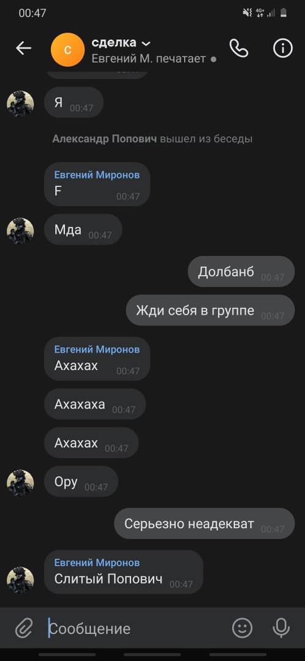Tap the avatar next to "Ору"
Screen dimensions: 305x661
click(x=20, y=483)
